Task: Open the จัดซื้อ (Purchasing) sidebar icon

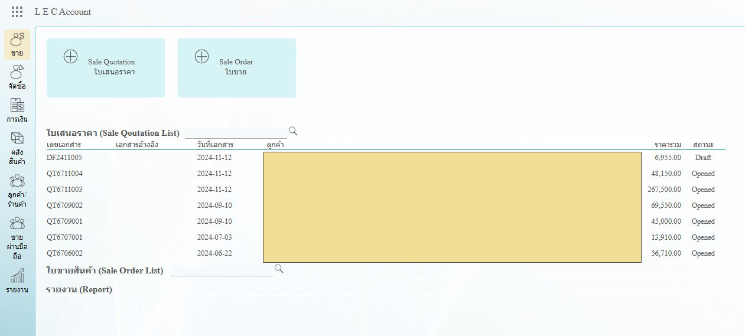Action: pos(17,77)
